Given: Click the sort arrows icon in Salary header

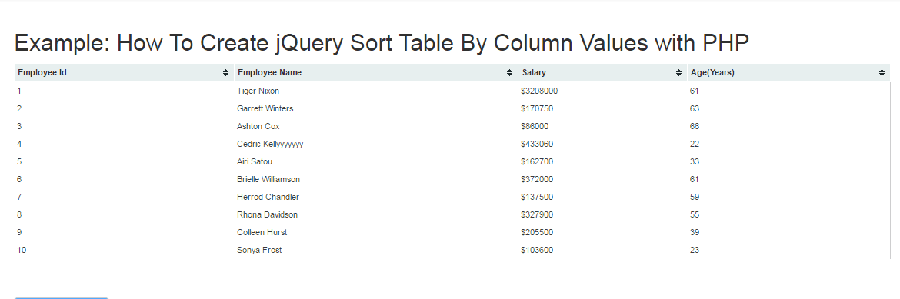Looking at the screenshot, I should pos(679,73).
